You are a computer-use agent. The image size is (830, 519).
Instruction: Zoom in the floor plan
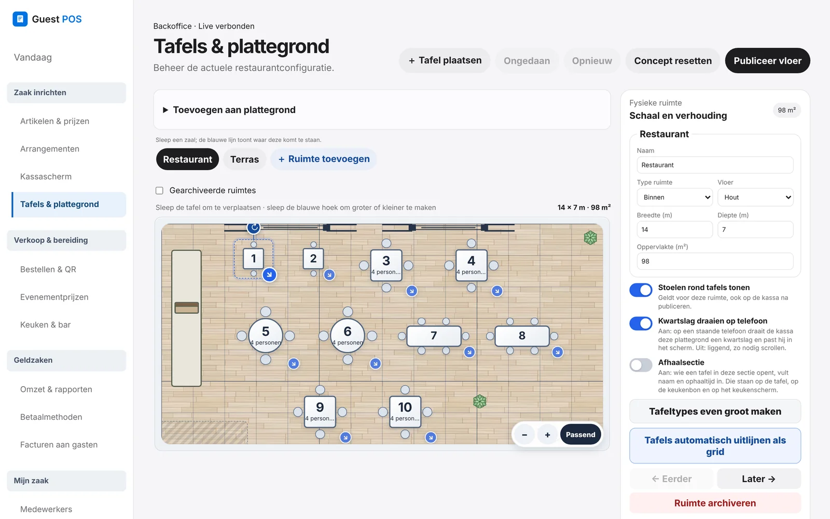547,435
